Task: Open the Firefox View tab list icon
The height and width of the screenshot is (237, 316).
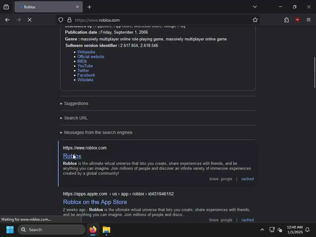Action: coord(6,7)
